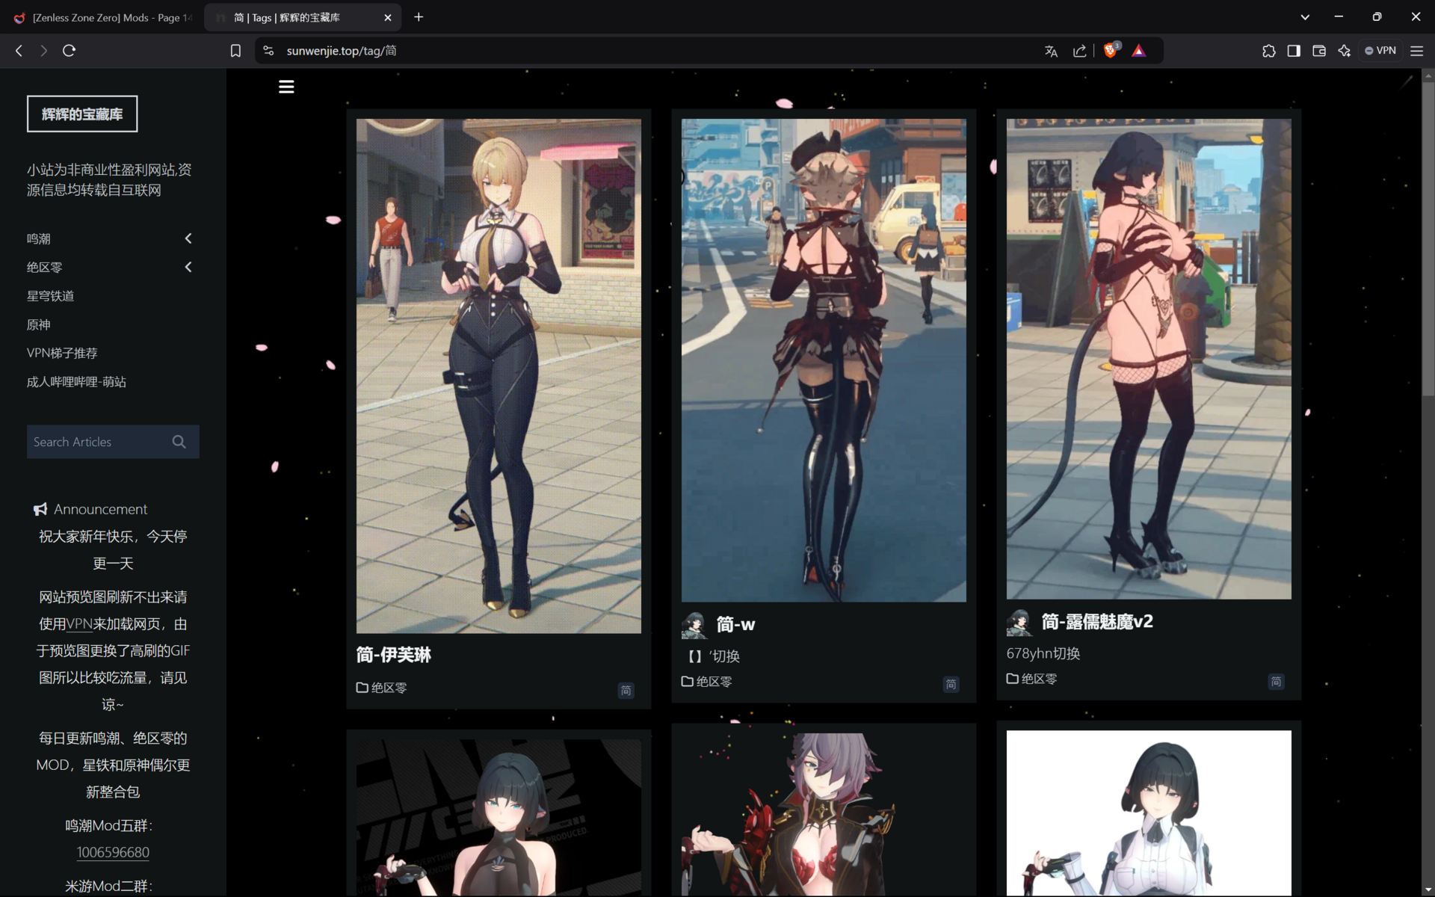Click the 简 tag badge on 简-w card
The image size is (1435, 897).
[x=951, y=684]
